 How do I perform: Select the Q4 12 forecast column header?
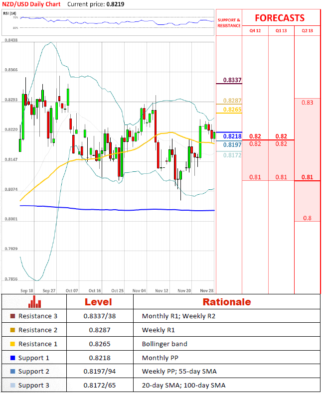coord(255,30)
